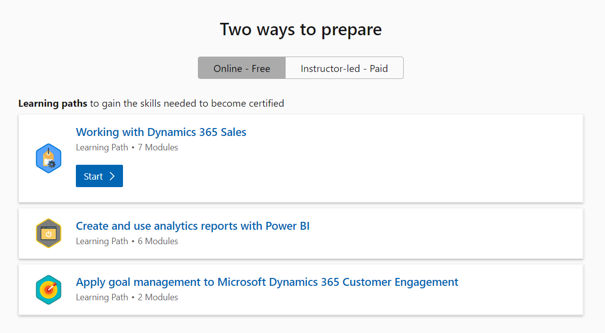Viewport: 605px width, 333px height.
Task: Switch to the Online - Free tab
Action: pos(242,68)
